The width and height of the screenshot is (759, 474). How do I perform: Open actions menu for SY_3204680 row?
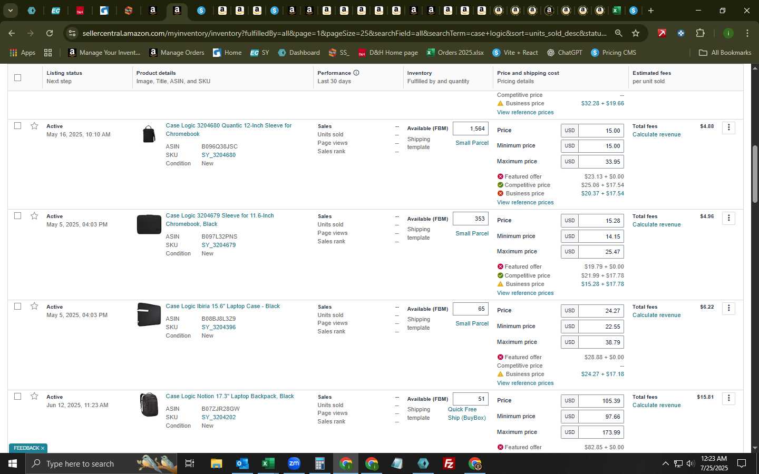tap(728, 127)
